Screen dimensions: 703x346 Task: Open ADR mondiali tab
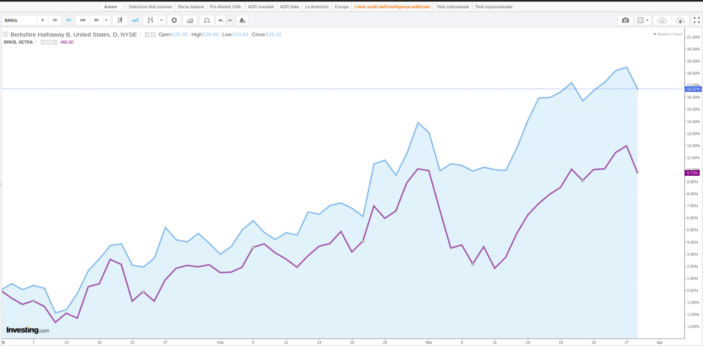pyautogui.click(x=261, y=7)
